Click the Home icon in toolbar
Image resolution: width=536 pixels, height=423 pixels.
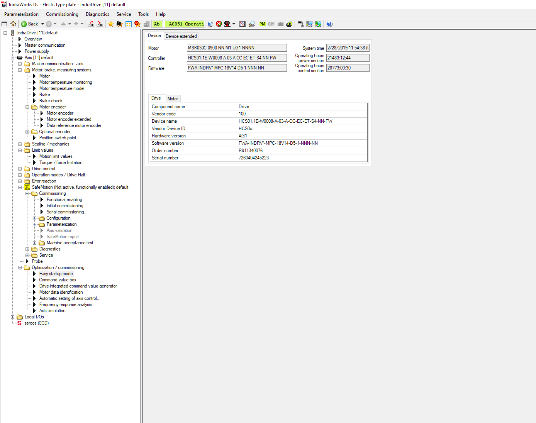[13, 24]
